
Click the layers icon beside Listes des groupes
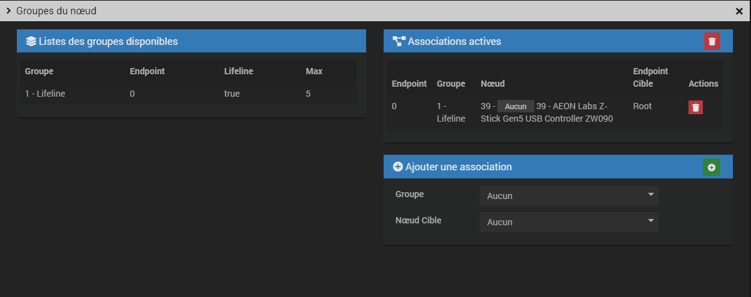[31, 42]
